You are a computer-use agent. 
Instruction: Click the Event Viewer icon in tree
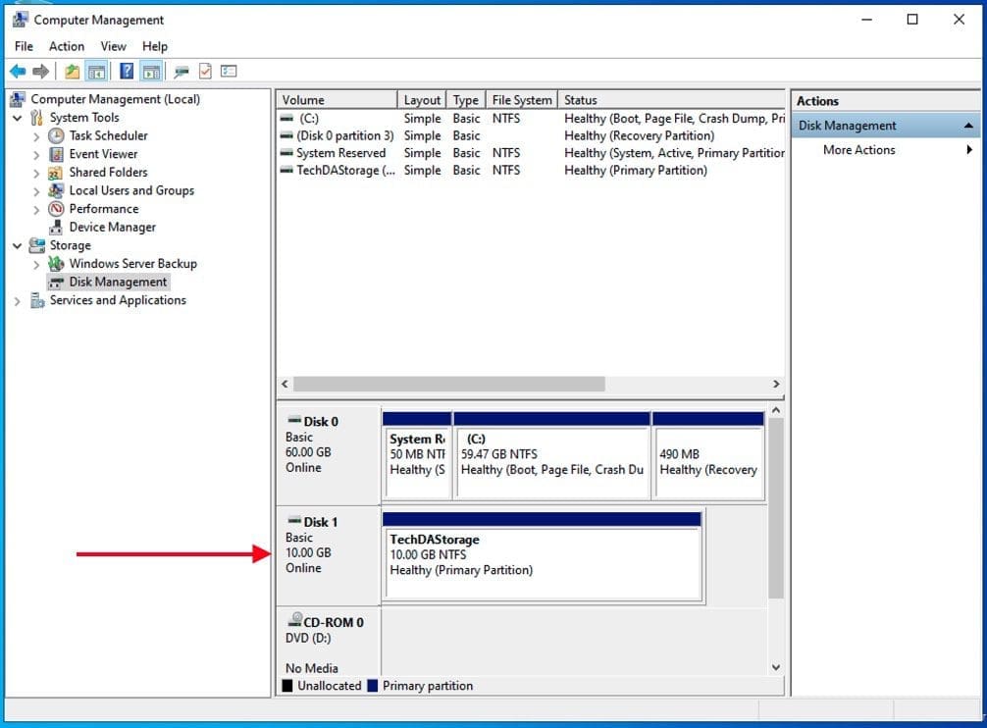(56, 154)
